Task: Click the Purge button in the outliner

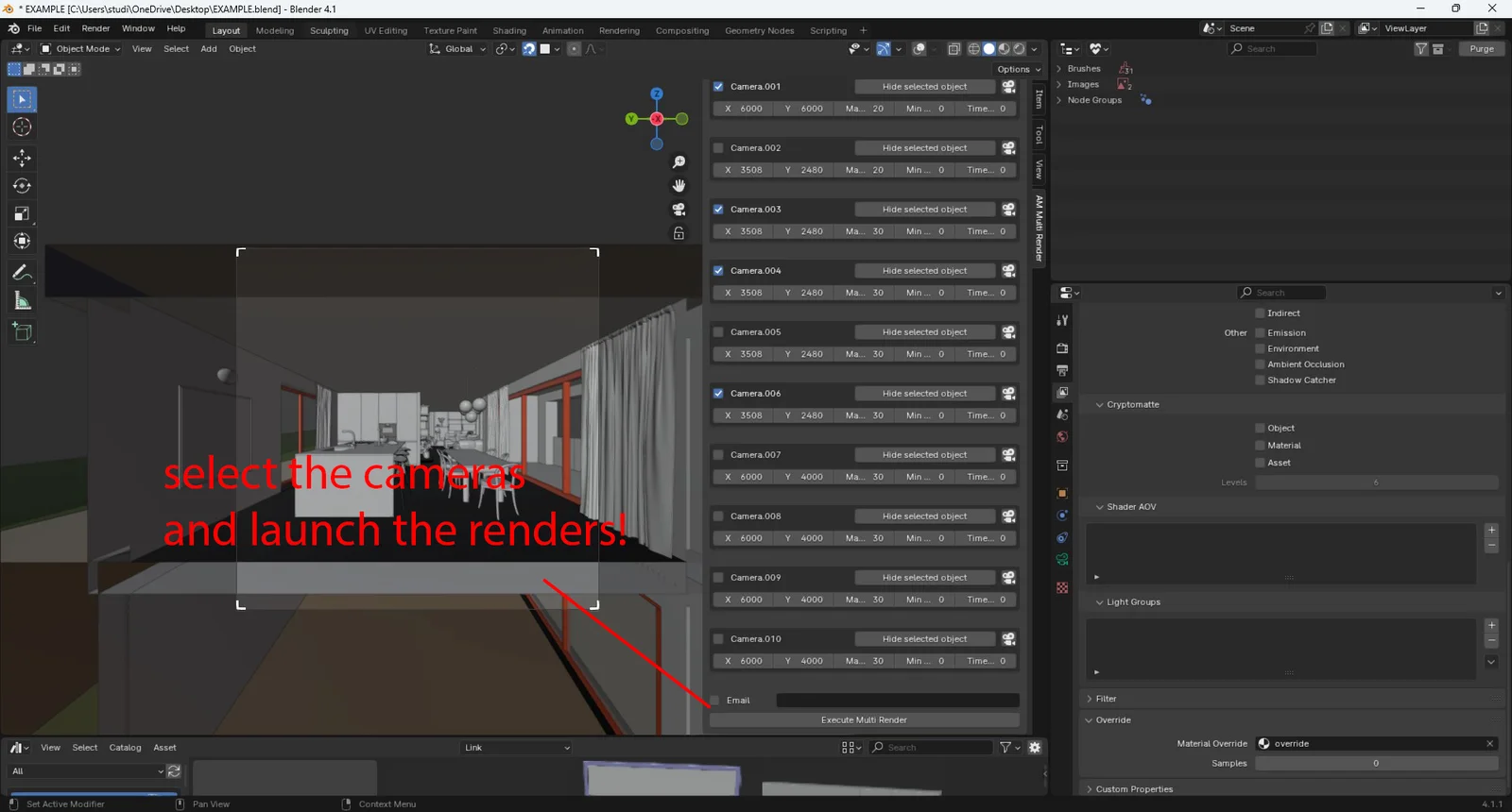Action: click(x=1482, y=49)
